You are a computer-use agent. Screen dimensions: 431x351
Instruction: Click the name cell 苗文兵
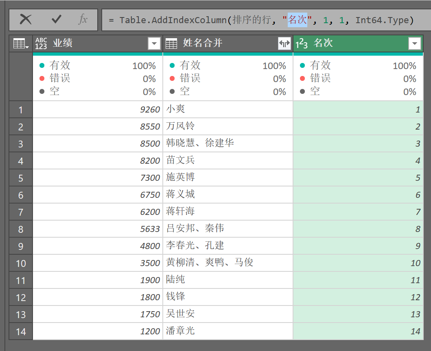[x=228, y=161]
